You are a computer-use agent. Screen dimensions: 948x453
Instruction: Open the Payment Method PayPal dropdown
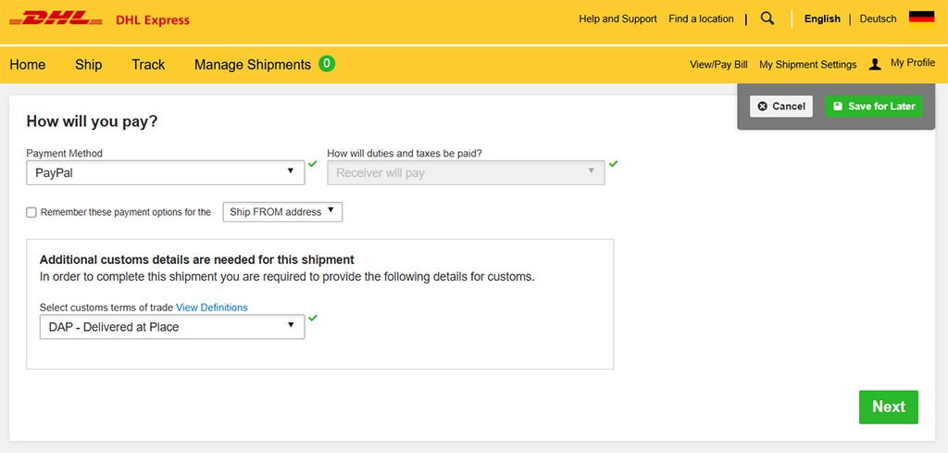(166, 172)
